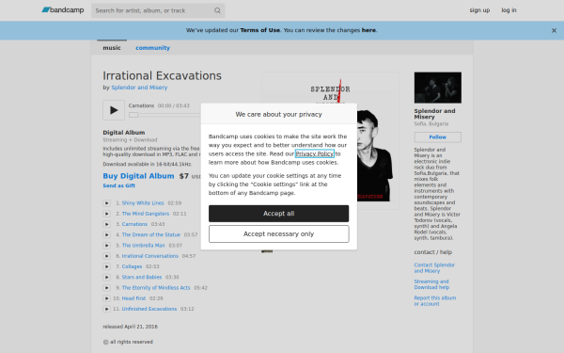
Task: Play track 9 The Eternity of Mindless Acts
Action: (x=107, y=288)
